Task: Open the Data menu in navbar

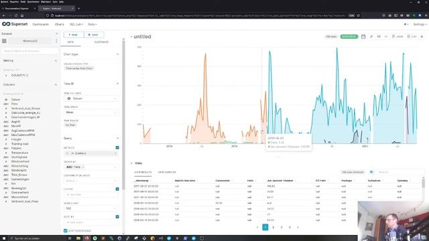Action: [93, 24]
